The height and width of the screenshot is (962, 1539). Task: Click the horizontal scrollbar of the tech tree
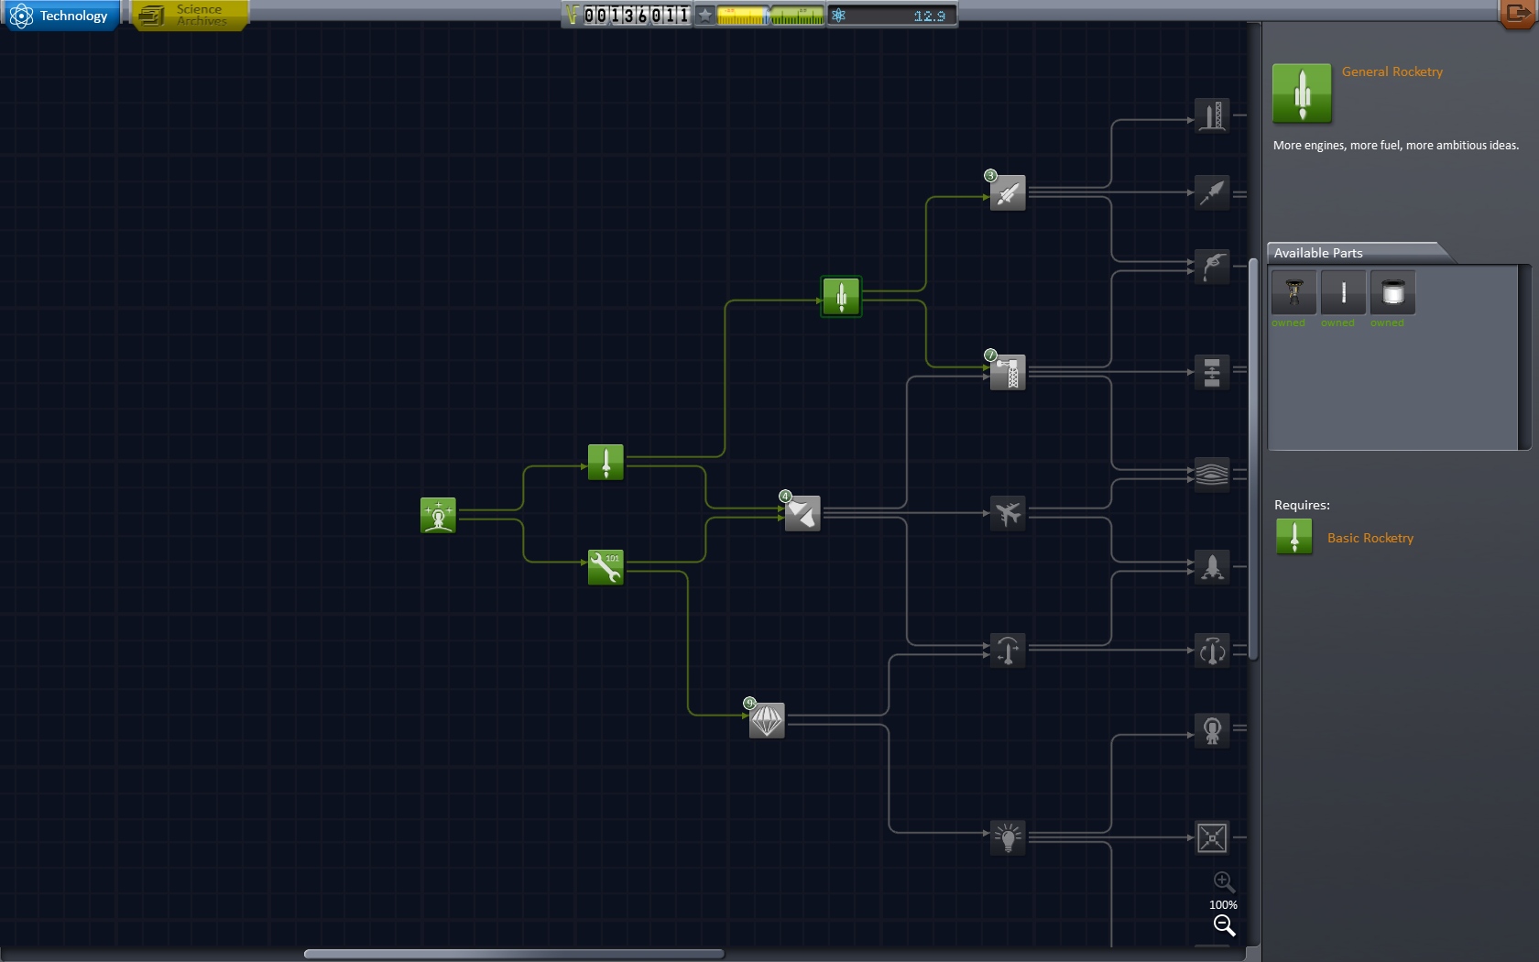[x=513, y=954]
